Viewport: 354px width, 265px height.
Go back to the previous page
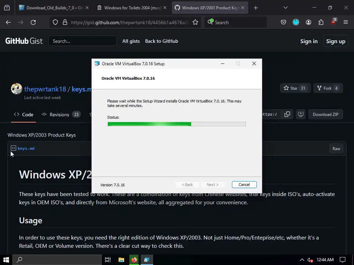coord(8,22)
